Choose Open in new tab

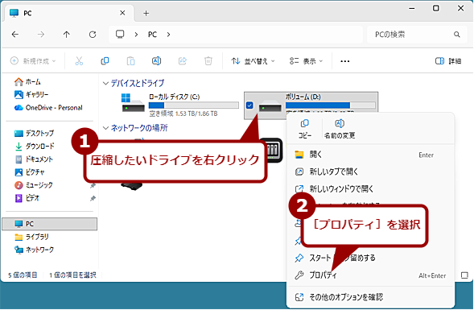click(370, 172)
